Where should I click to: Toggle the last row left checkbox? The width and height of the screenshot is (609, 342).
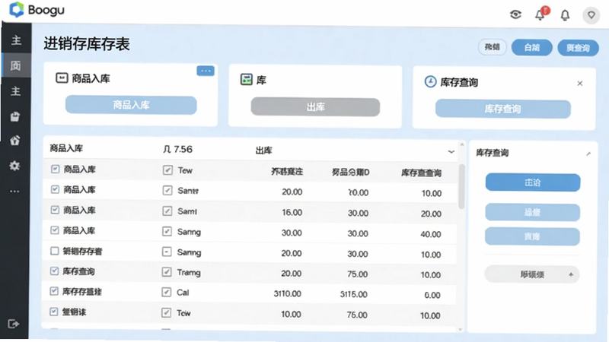(x=53, y=312)
